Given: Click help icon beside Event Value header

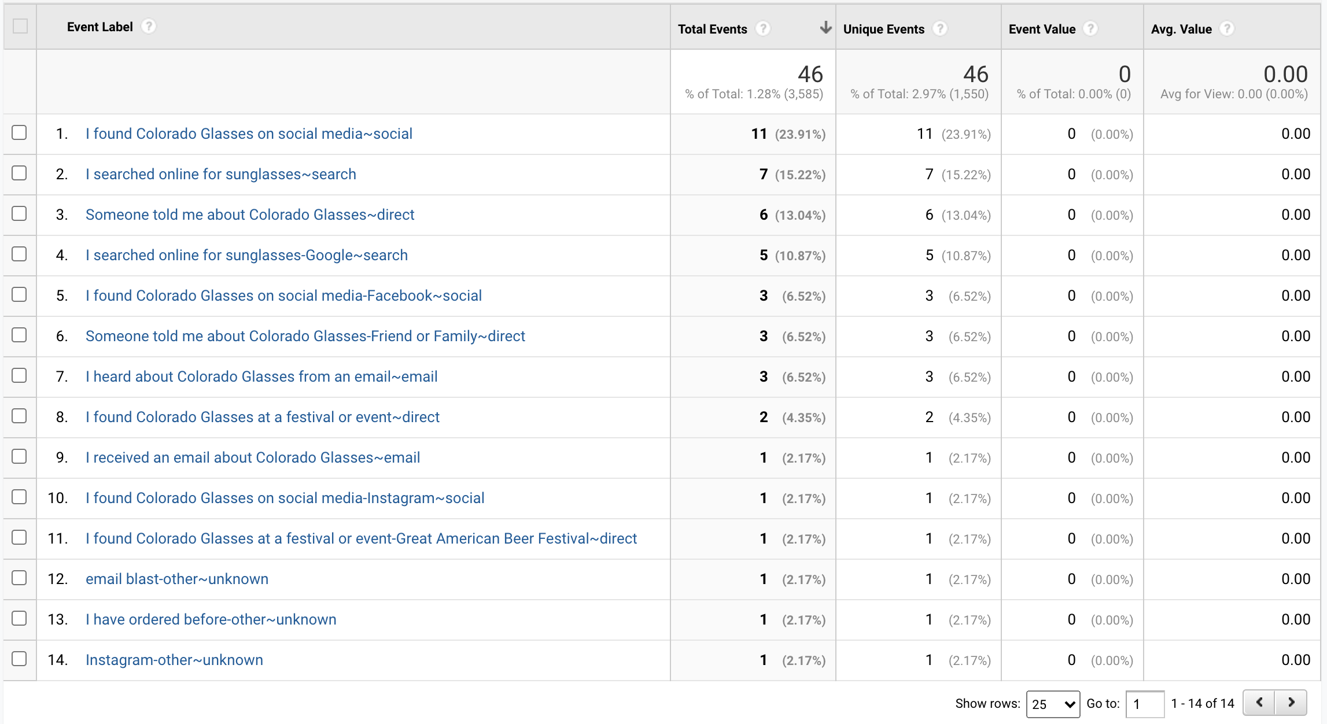Looking at the screenshot, I should tap(1090, 28).
